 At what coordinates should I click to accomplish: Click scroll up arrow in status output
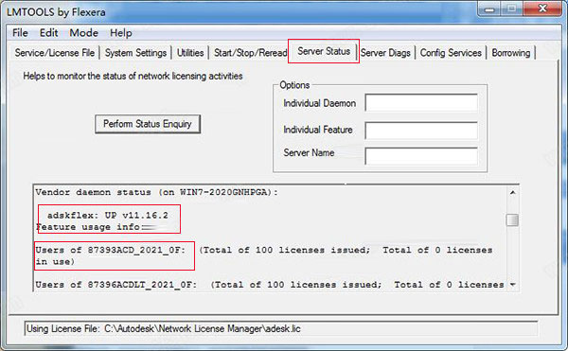(512, 192)
